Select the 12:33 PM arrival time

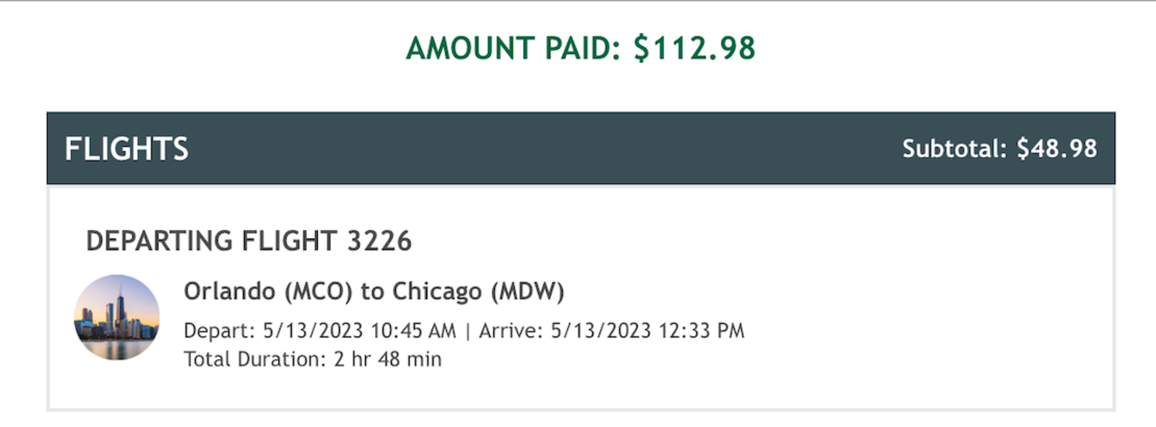[701, 330]
